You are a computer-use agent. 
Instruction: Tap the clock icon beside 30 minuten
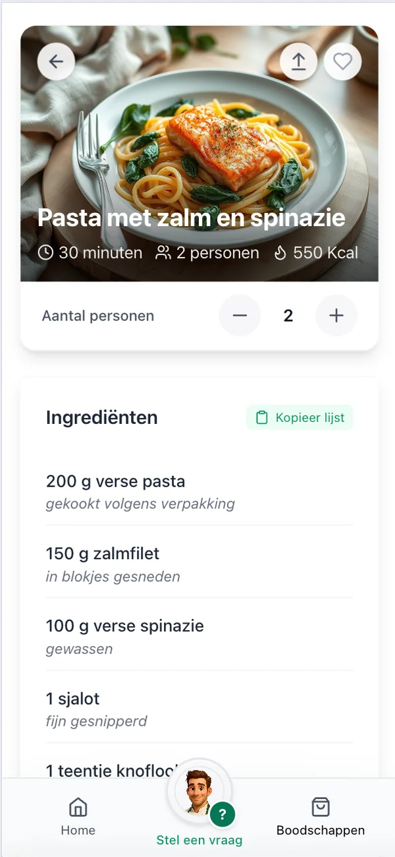[x=45, y=253]
